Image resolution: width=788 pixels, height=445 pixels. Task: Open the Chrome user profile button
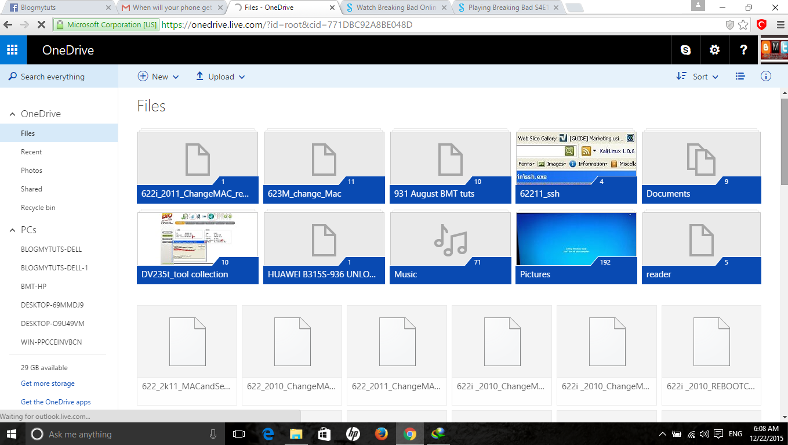pyautogui.click(x=698, y=5)
